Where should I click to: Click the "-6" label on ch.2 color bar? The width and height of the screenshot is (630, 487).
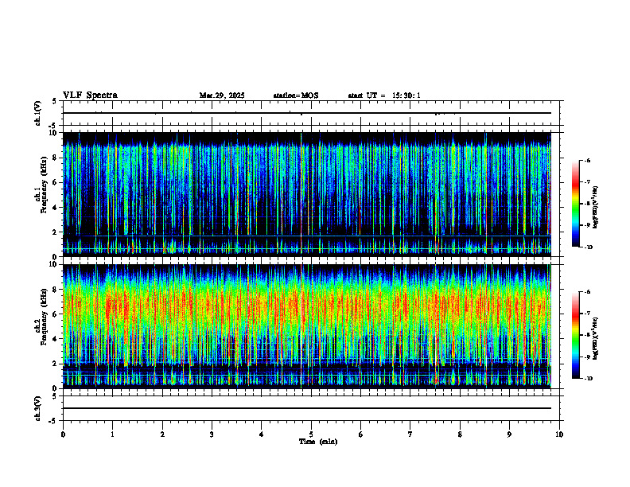coord(587,292)
